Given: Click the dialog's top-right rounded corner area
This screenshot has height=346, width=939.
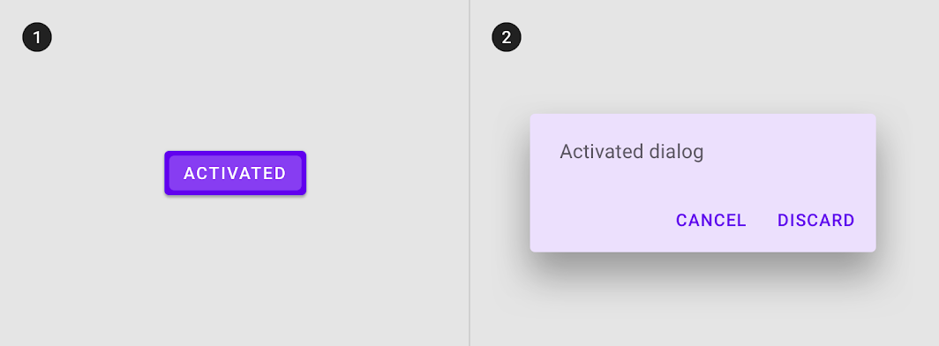Looking at the screenshot, I should tap(871, 118).
